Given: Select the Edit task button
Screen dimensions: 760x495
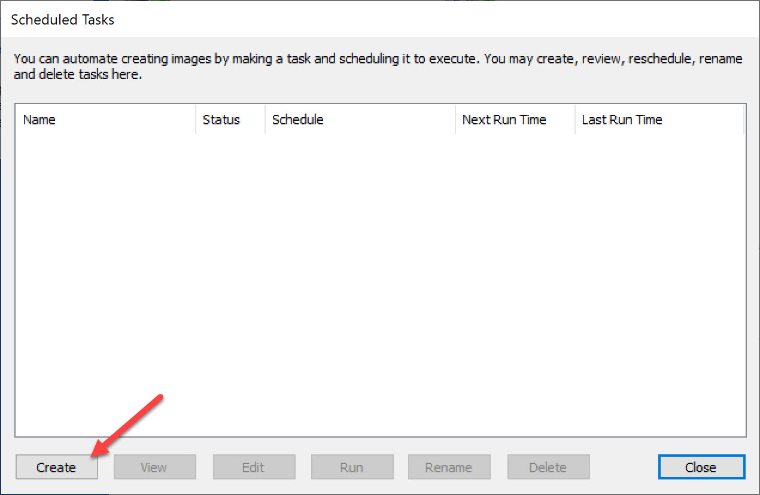Looking at the screenshot, I should coord(253,467).
